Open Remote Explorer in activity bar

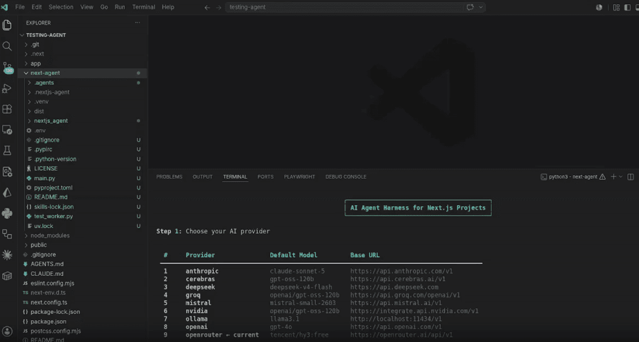click(7, 130)
